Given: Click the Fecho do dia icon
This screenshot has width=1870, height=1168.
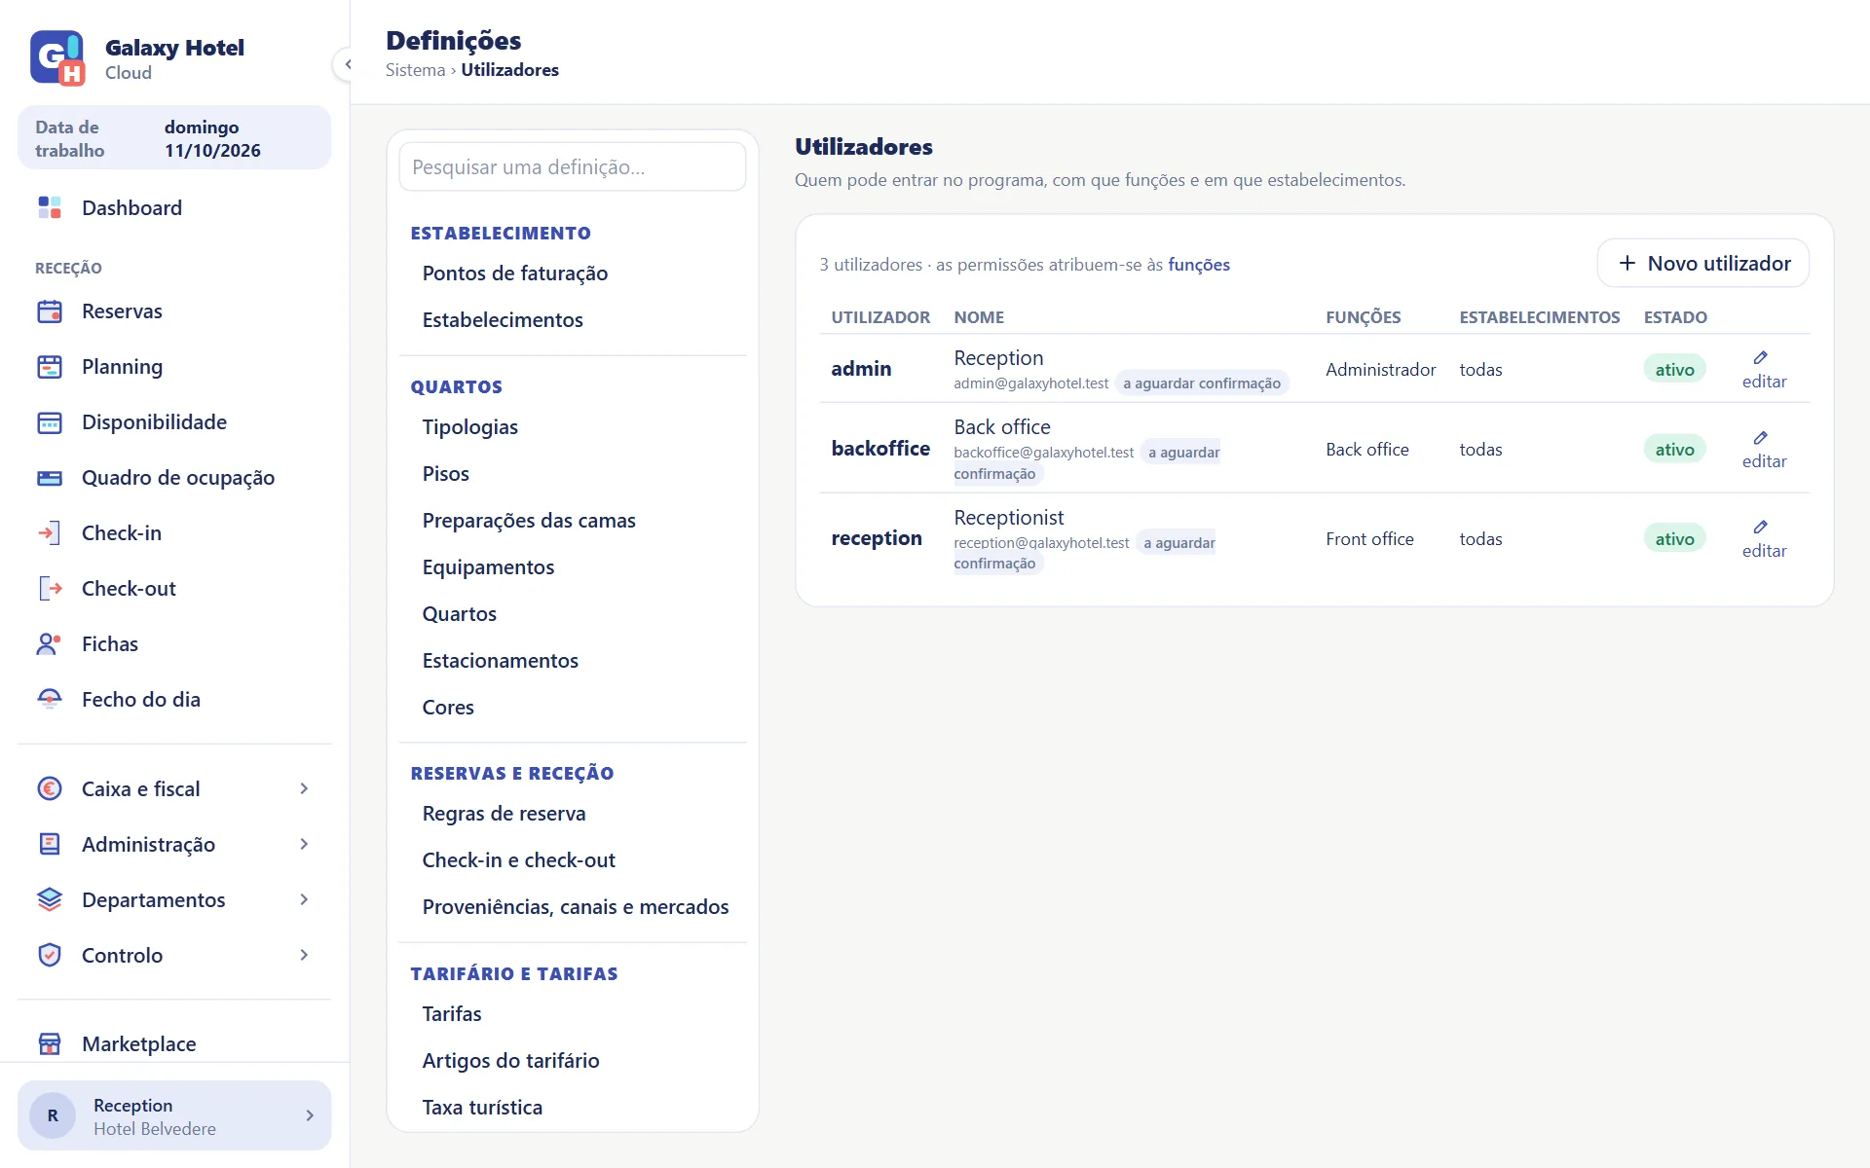Looking at the screenshot, I should click(x=50, y=700).
